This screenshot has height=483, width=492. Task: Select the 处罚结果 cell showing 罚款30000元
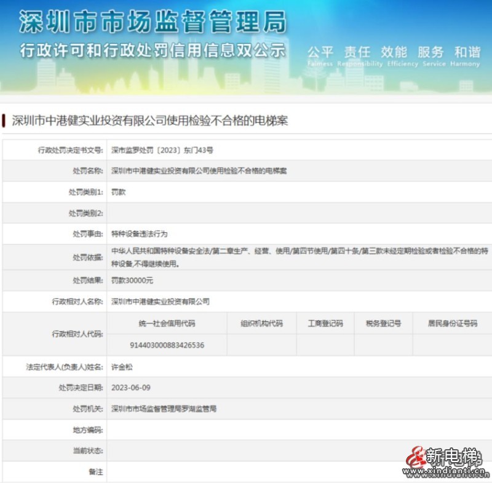point(133,281)
